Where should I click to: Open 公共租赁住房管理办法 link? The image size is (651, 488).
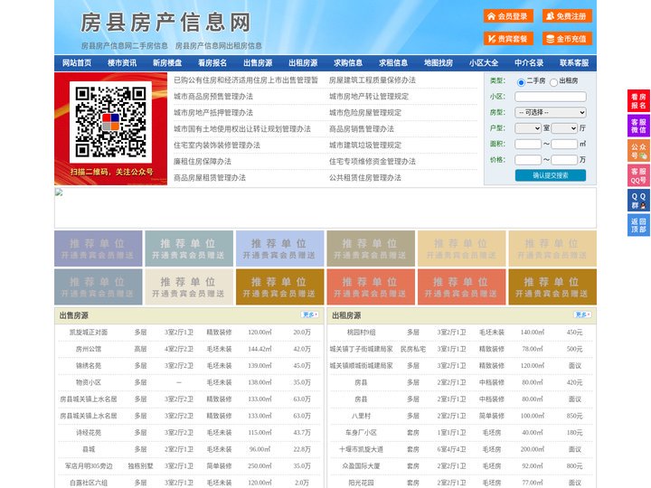[365, 178]
